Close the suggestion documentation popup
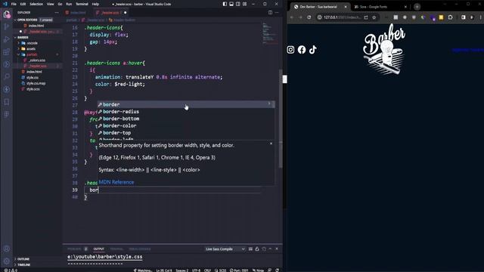484x272 pixels. pyautogui.click(x=271, y=144)
